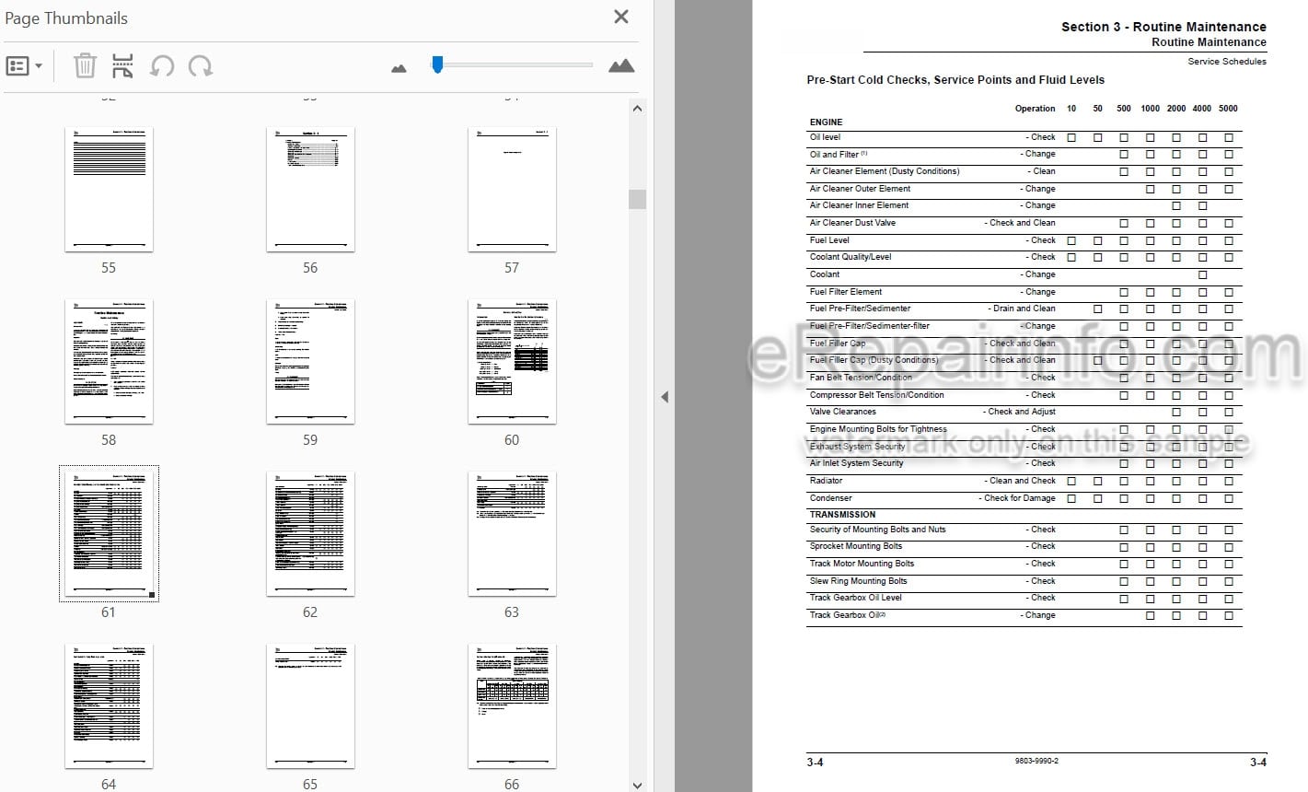Click 'Security of Mounting Bolts and Nuts' text

(x=877, y=530)
